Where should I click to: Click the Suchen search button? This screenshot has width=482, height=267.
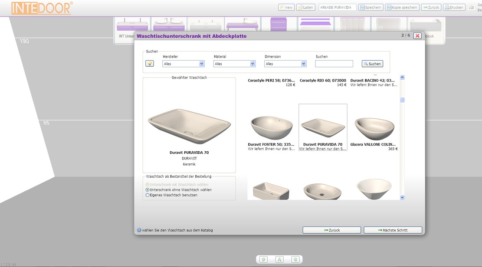point(372,64)
